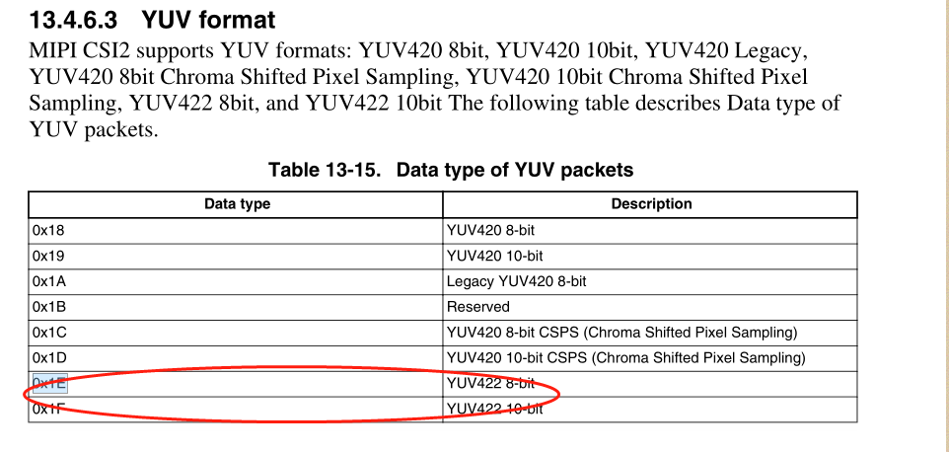Viewport: 949px width, 452px height.
Task: Click the "13.4.6.3 YUV format" section heading
Action: tap(152, 19)
